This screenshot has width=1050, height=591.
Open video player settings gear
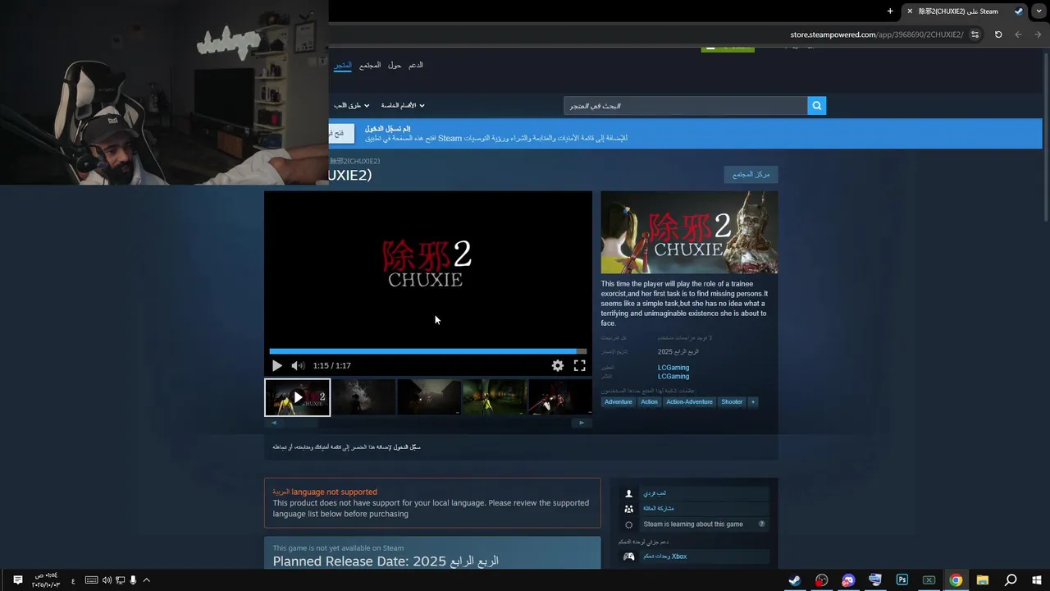(x=558, y=366)
